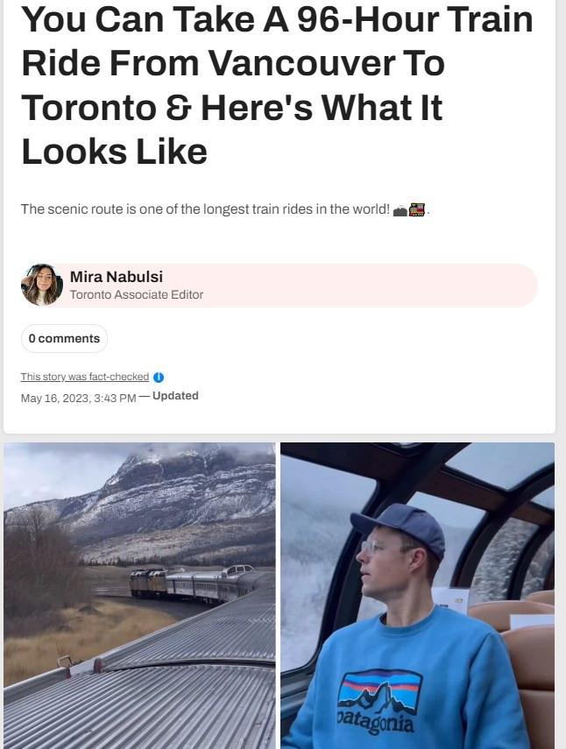
Task: Click the 'May 16, 2023, 3:43 PM' timestamp
Action: coord(78,398)
